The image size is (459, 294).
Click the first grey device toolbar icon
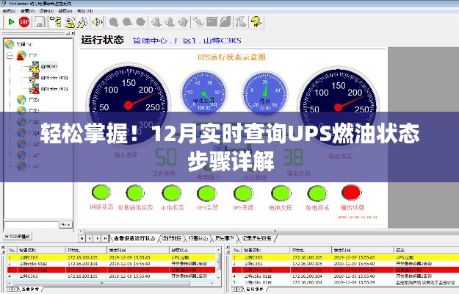(x=156, y=22)
